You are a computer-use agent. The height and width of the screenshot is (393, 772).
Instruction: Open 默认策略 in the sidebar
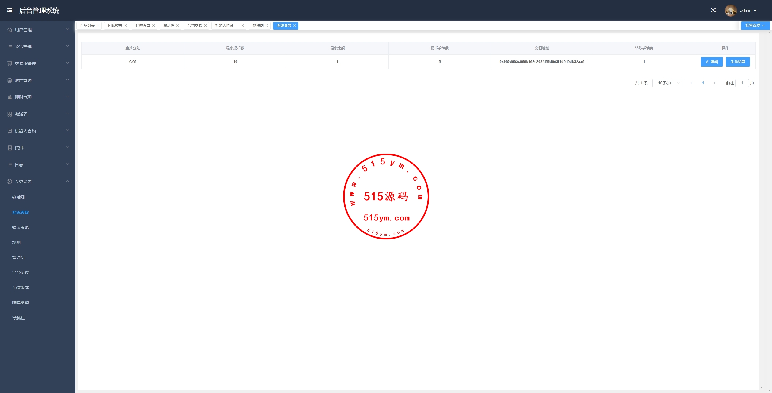(21, 227)
